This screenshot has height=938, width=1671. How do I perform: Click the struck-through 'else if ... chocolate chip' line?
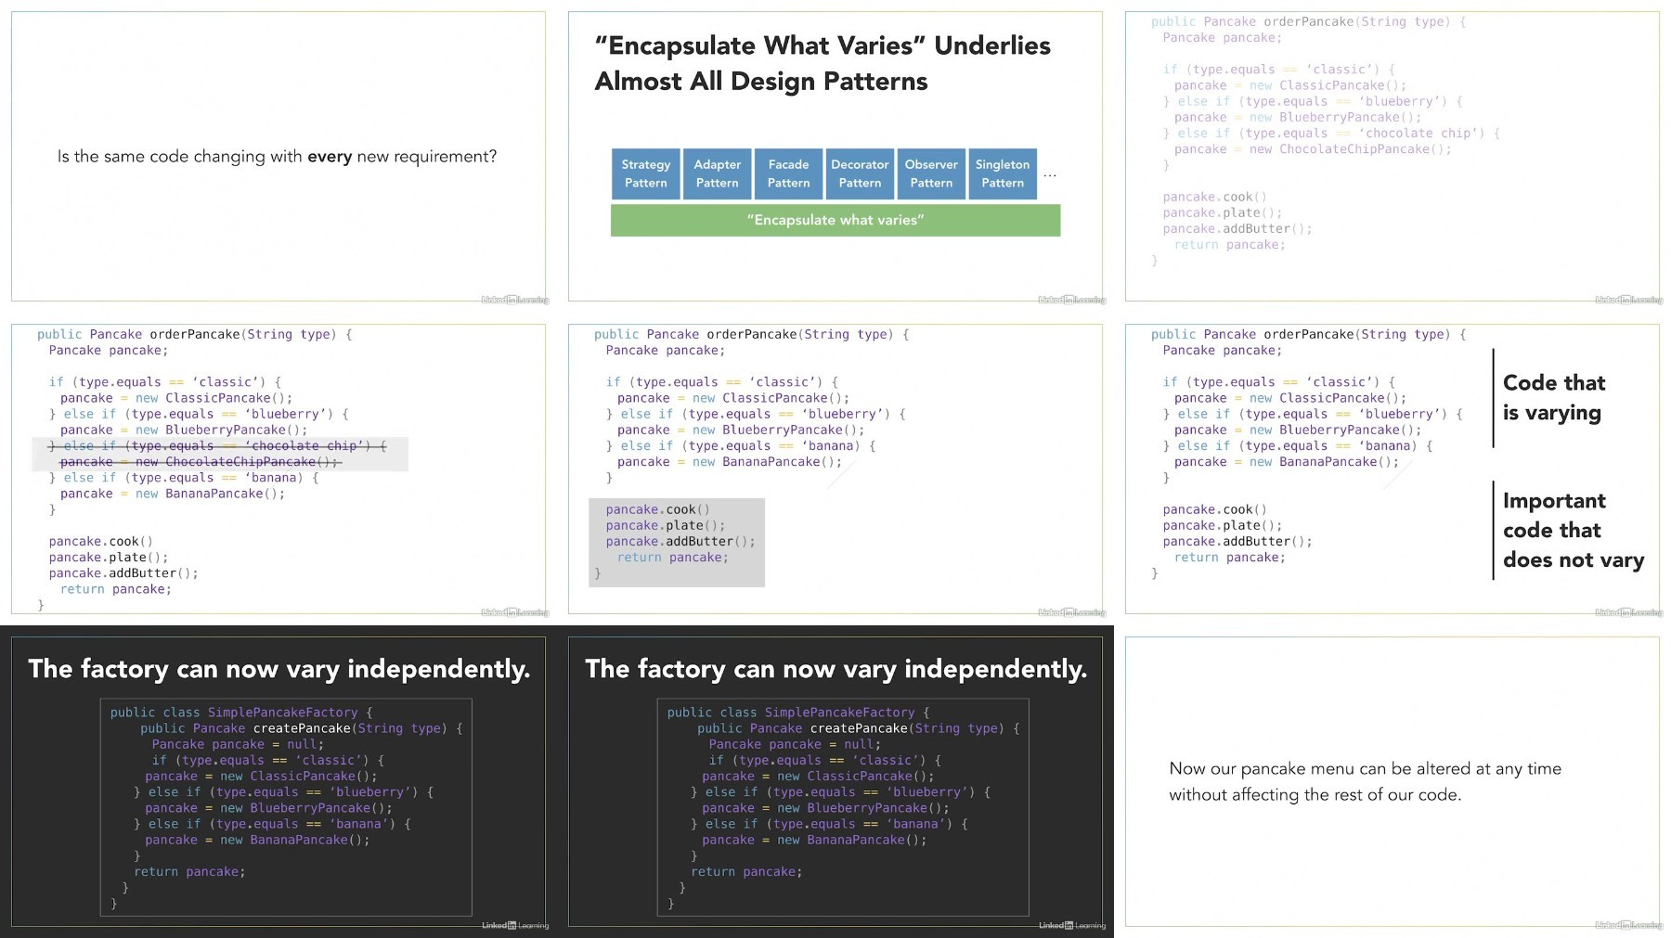(218, 446)
